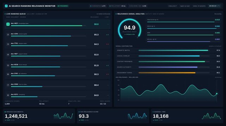The width and height of the screenshot is (226, 126).
Task: Click the 0.919 precision value
Action: coord(217,20)
